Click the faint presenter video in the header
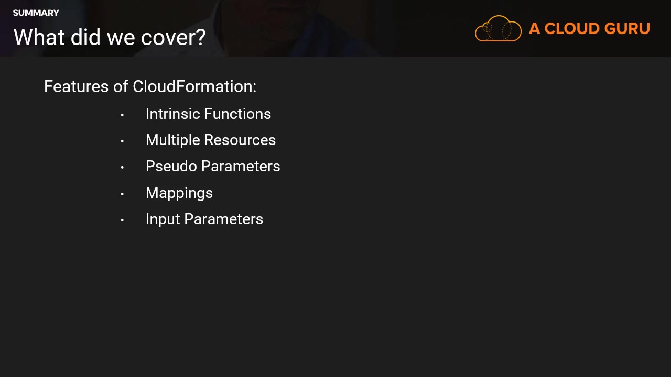 [294, 26]
